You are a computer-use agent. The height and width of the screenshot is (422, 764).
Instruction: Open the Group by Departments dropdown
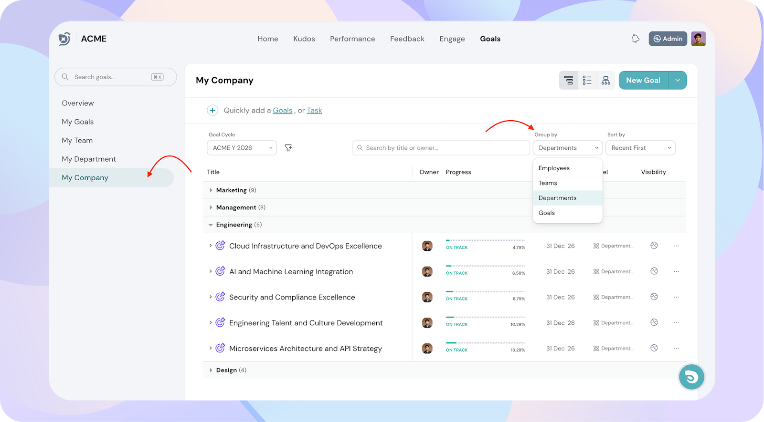tap(568, 148)
